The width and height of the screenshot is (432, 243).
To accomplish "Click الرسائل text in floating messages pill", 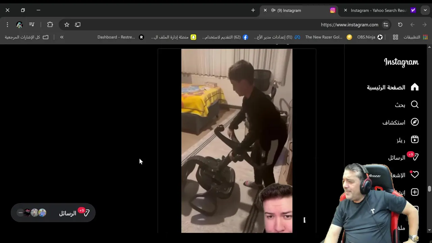I will (x=67, y=213).
